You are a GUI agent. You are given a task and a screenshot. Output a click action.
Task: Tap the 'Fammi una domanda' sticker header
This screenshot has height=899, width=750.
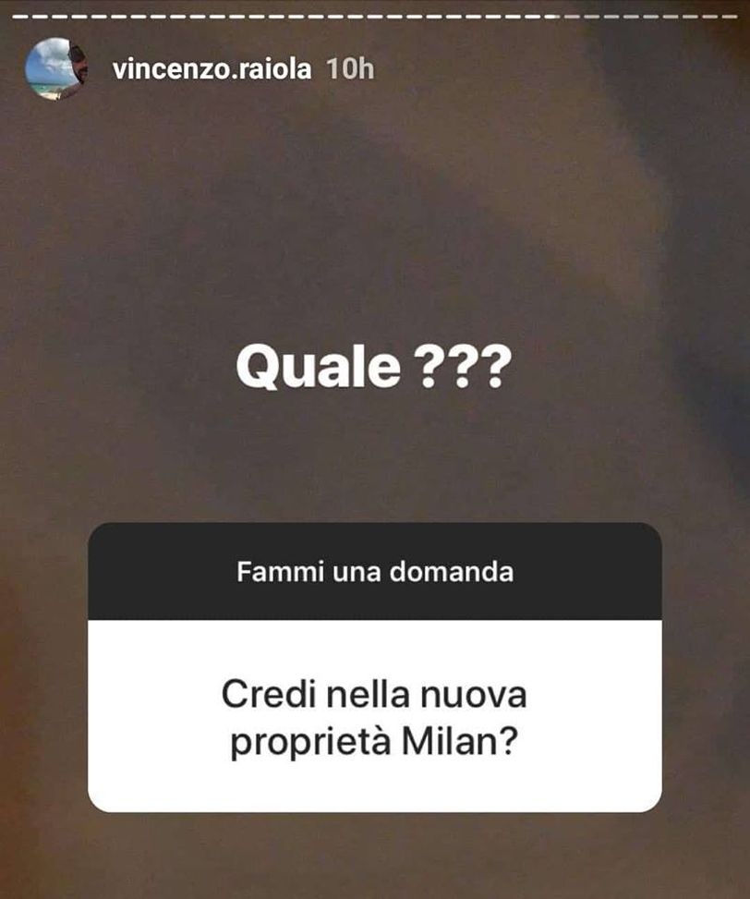coord(375,572)
